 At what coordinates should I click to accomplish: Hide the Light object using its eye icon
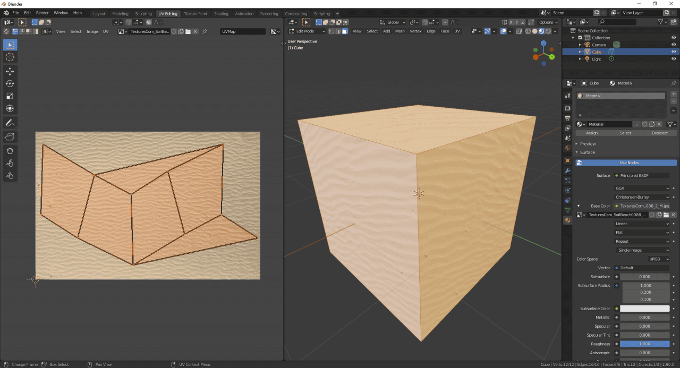(x=674, y=59)
